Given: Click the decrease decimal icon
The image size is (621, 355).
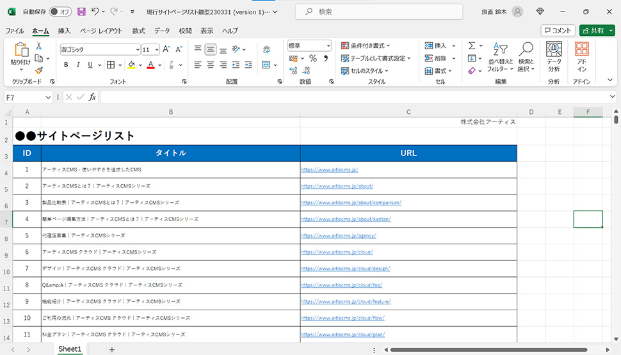Looking at the screenshot, I should 306,70.
